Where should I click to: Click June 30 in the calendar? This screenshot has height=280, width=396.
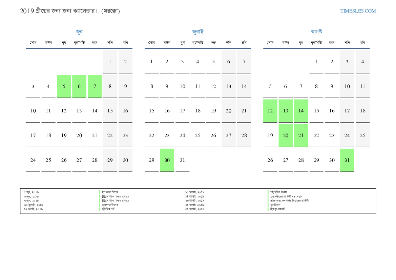click(x=125, y=160)
